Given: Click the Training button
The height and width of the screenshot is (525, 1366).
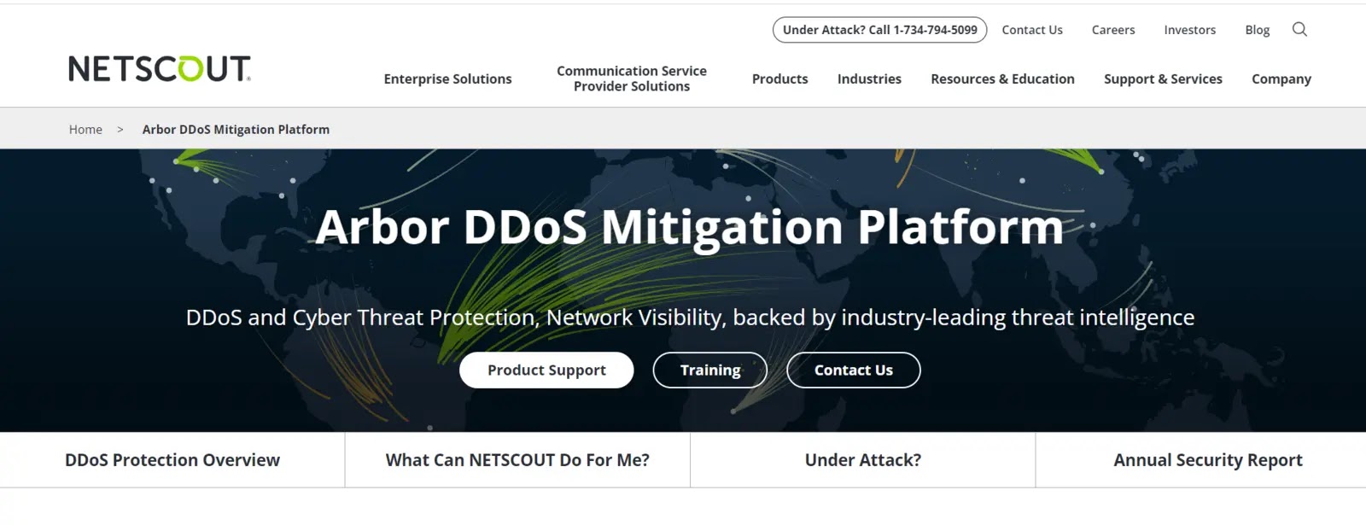Looking at the screenshot, I should coord(709,370).
